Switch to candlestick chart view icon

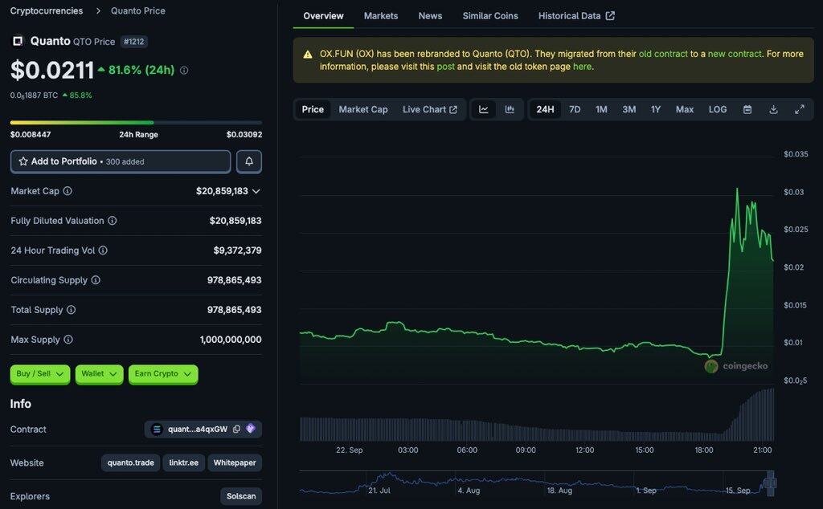(510, 109)
